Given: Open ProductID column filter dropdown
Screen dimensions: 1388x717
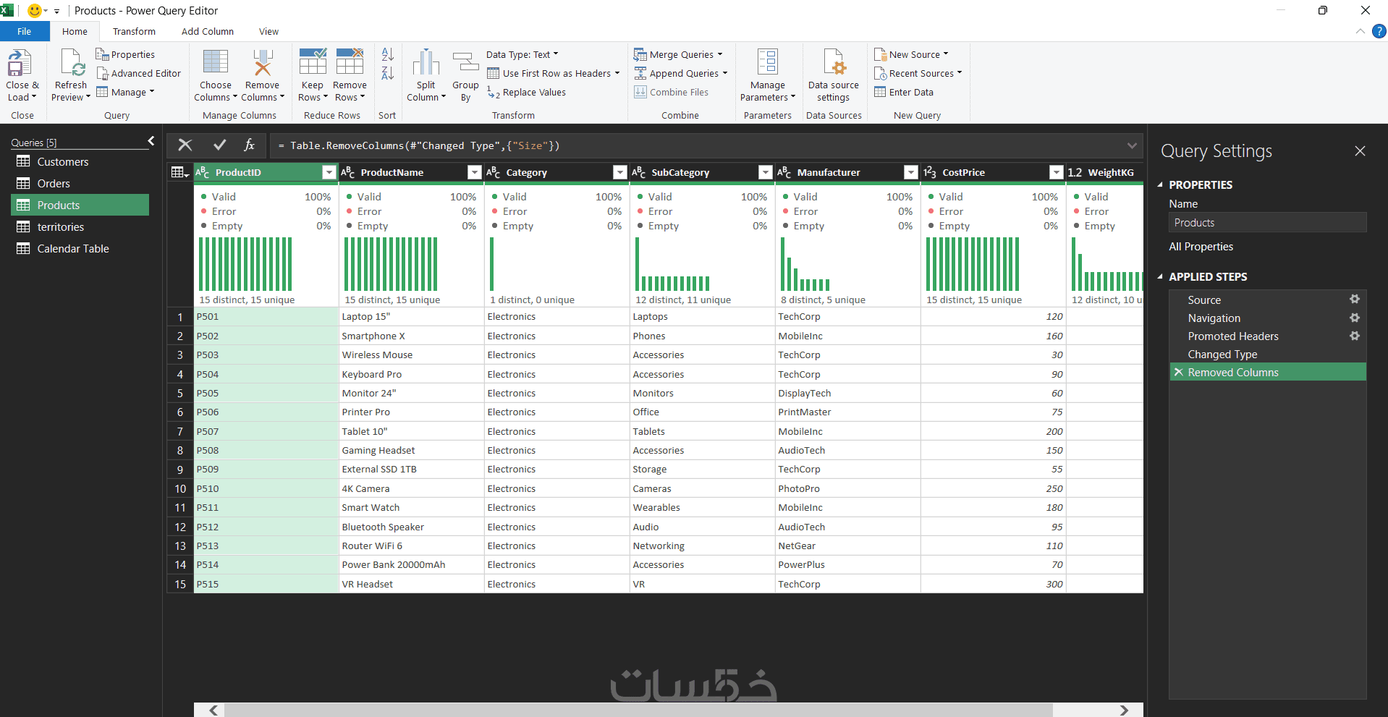Looking at the screenshot, I should click(x=329, y=172).
